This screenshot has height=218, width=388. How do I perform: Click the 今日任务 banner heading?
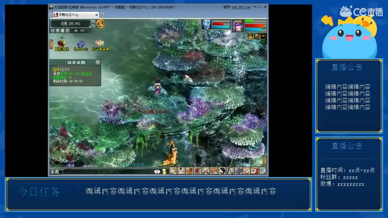tap(39, 192)
